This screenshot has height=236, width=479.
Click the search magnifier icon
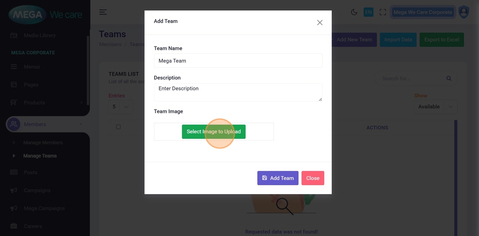tap(449, 79)
